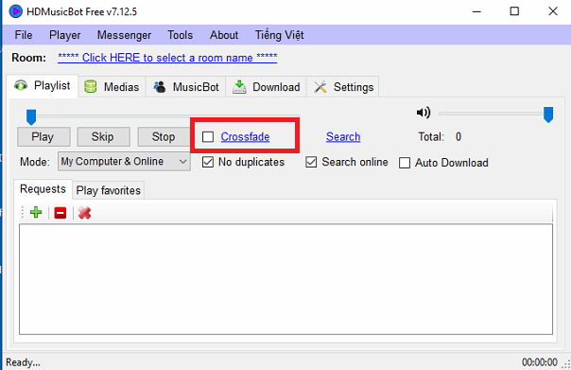571x370 pixels.
Task: Maximize the HDMusicBot window
Action: pyautogui.click(x=514, y=11)
